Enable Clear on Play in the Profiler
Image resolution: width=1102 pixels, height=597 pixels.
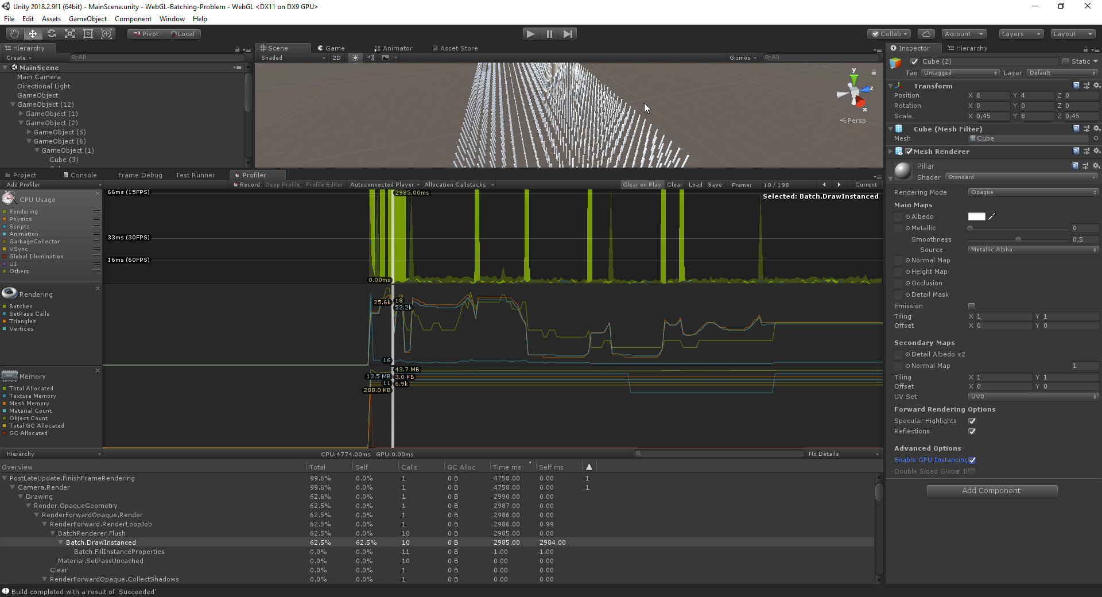click(641, 184)
